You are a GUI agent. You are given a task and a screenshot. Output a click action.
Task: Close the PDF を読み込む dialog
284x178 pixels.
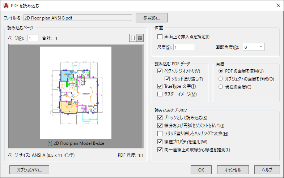click(278, 5)
